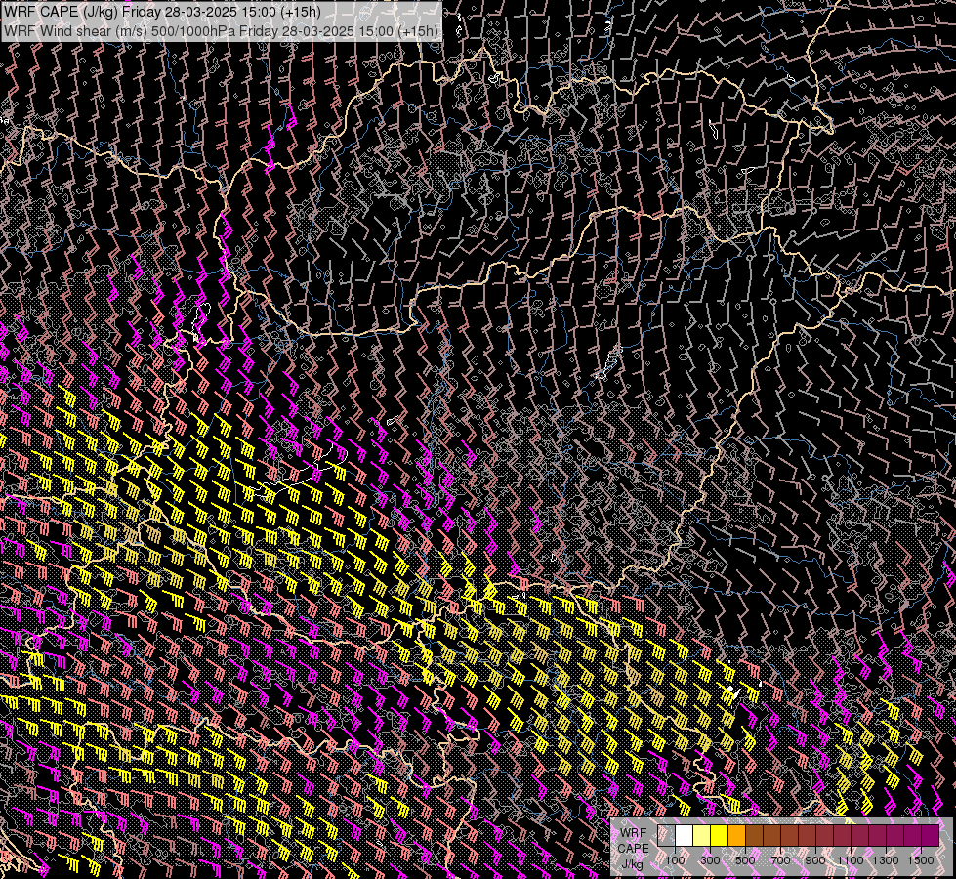This screenshot has height=879, width=956.
Task: Click the white CAPE legend swatch
Action: 685,836
